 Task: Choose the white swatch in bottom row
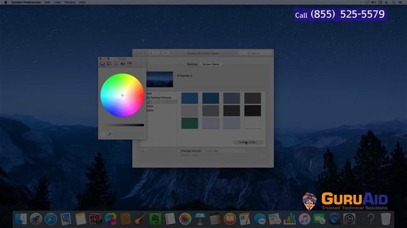tap(252, 123)
